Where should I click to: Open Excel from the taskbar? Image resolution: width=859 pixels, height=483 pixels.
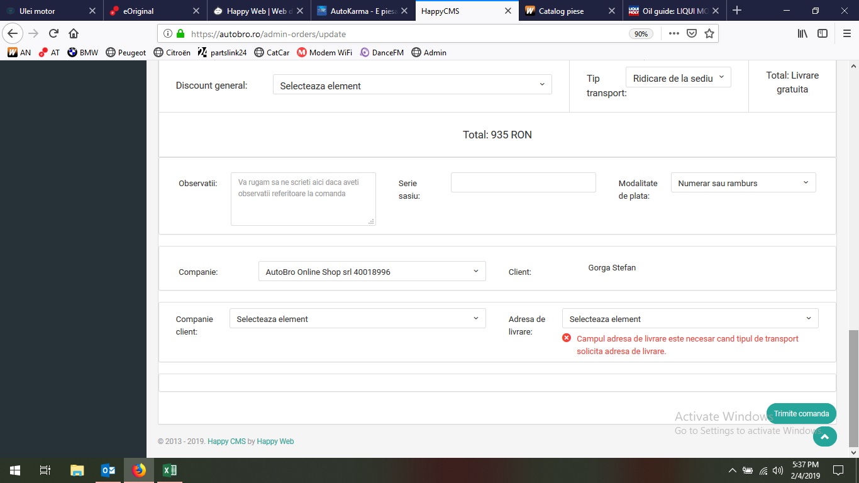point(169,470)
